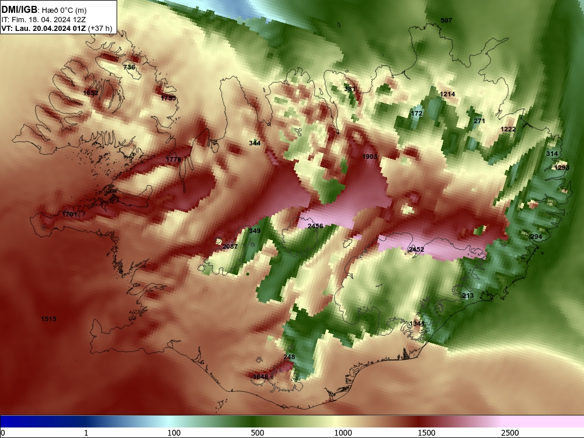This screenshot has height=438, width=584.
Task: Click the 294 value on the map
Action: click(x=536, y=237)
